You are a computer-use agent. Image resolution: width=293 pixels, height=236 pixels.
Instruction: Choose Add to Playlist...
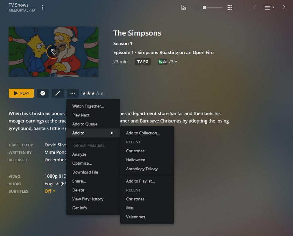point(147,181)
